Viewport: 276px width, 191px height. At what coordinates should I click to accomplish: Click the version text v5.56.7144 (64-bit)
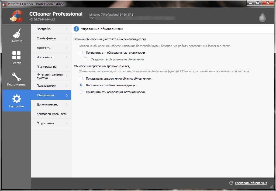42,19
